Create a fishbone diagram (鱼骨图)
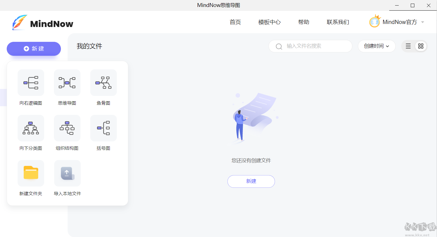This screenshot has height=237, width=437. (103, 83)
